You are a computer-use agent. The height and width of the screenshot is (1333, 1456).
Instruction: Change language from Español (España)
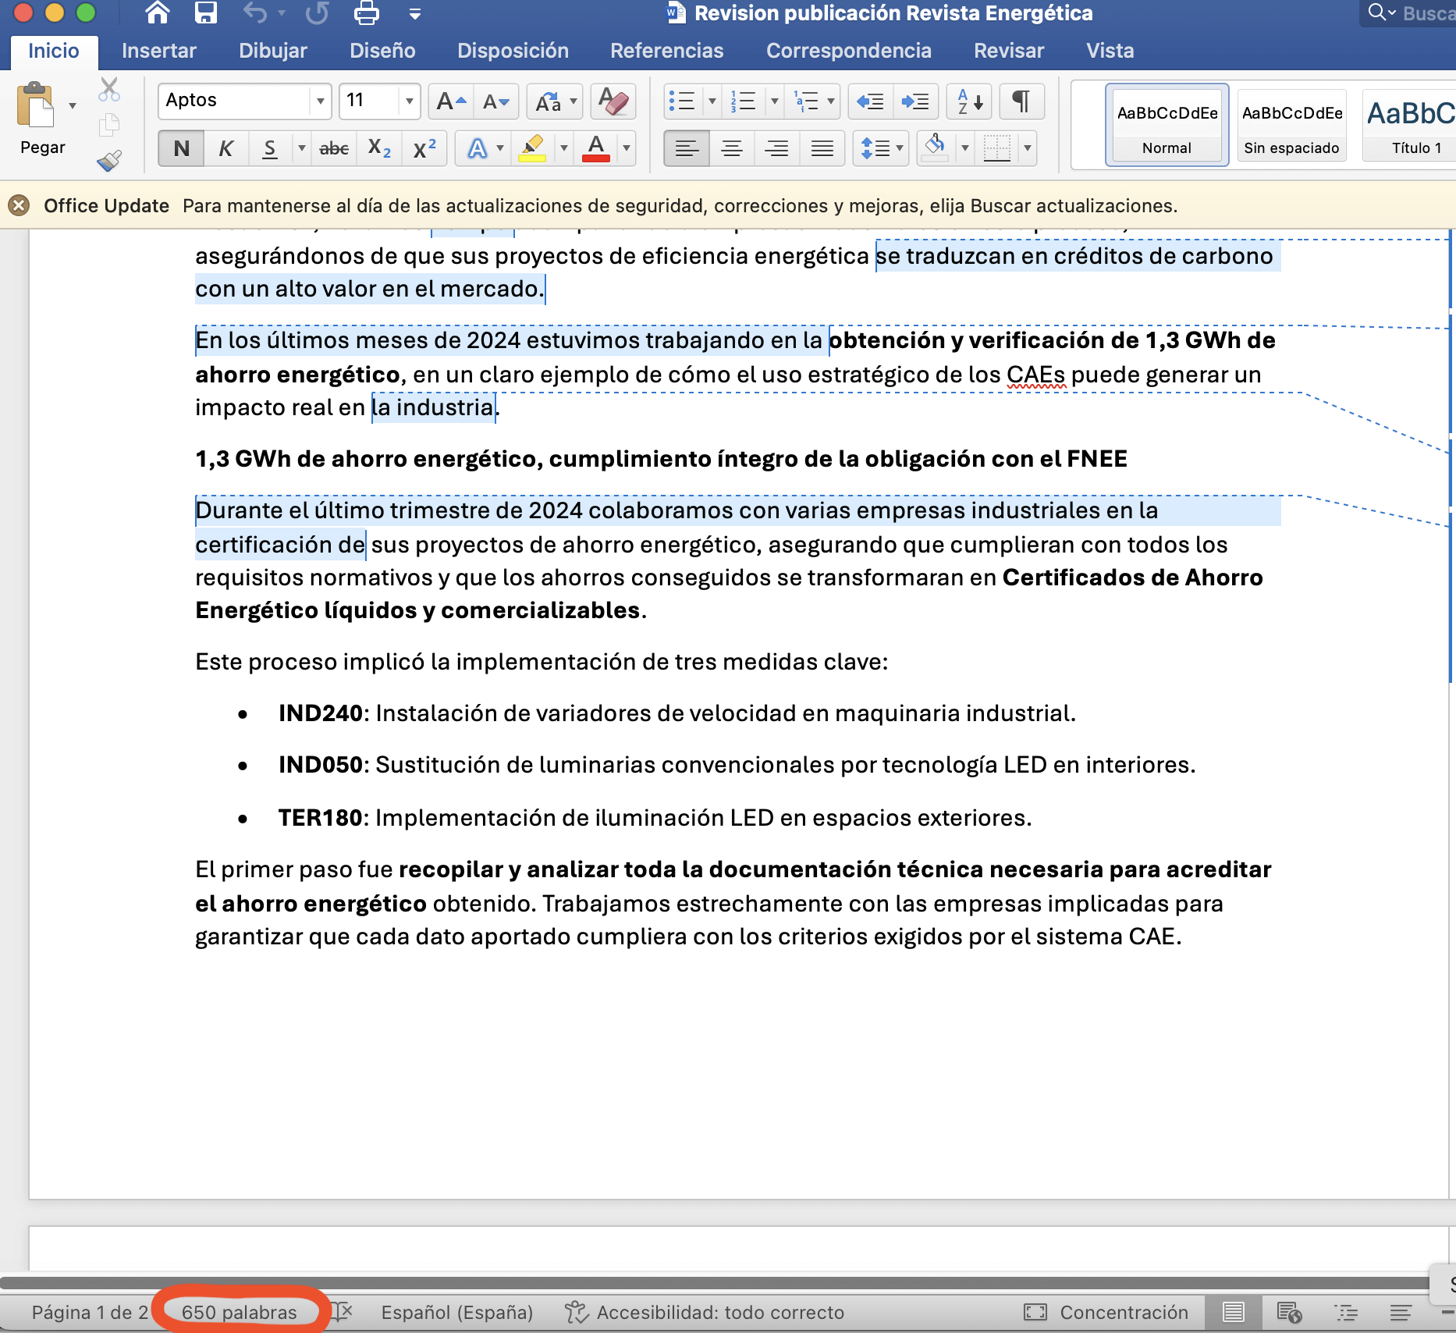tap(457, 1312)
